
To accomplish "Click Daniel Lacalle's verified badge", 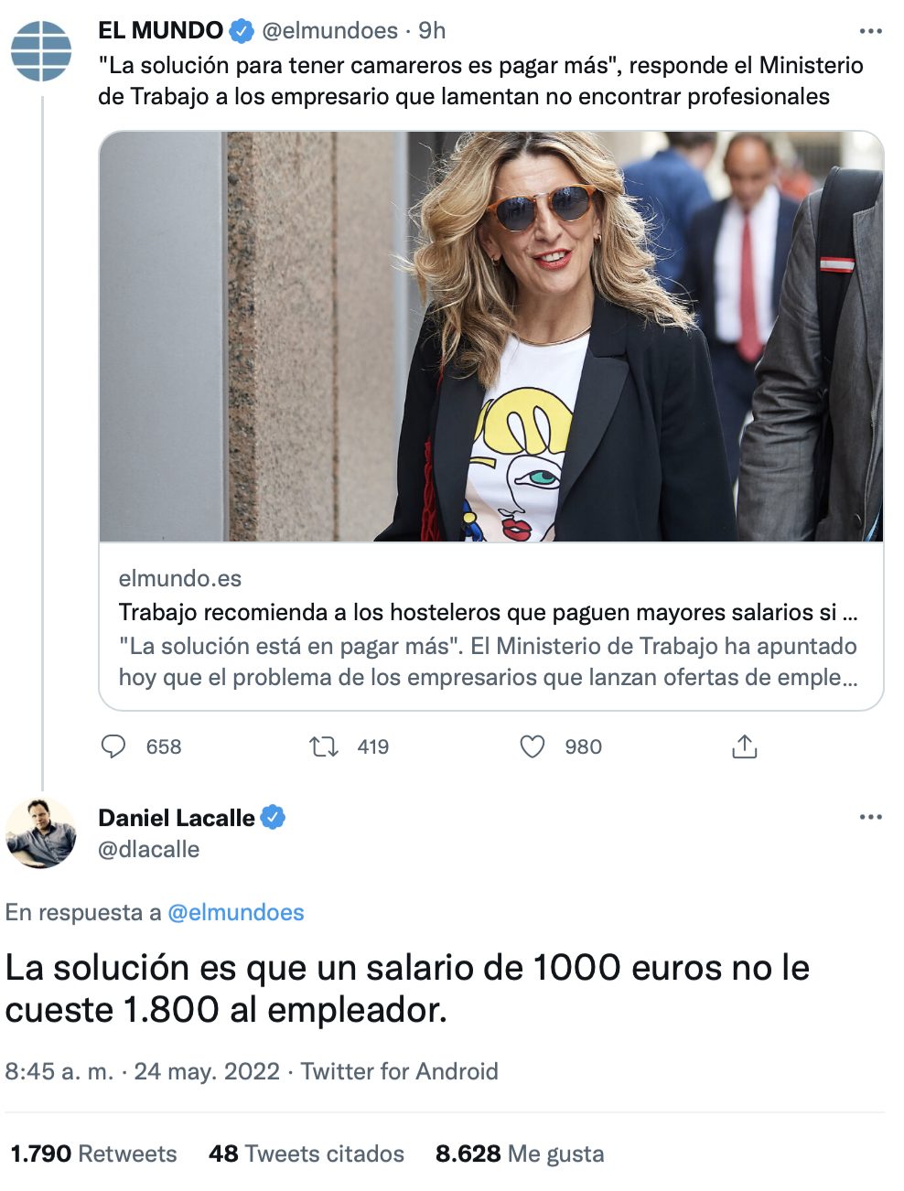I will point(273,817).
